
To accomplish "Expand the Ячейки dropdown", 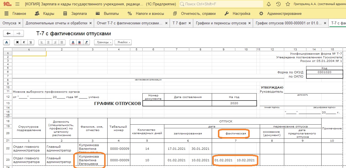I will click(x=123, y=42).
